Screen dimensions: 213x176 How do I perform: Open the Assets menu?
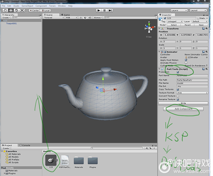16,6
